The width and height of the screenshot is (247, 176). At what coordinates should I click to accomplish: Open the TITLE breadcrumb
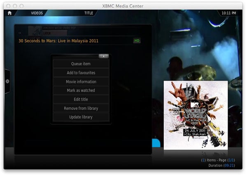coord(89,13)
